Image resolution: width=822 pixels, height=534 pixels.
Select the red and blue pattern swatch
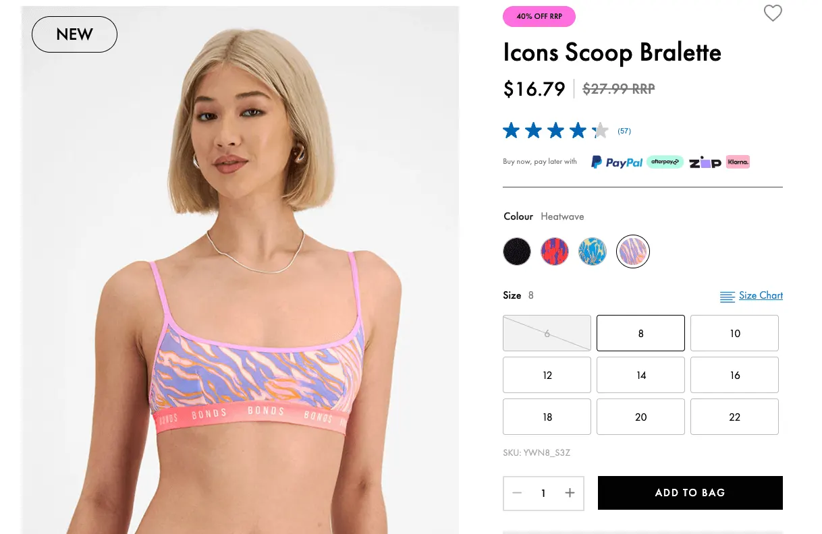point(555,251)
